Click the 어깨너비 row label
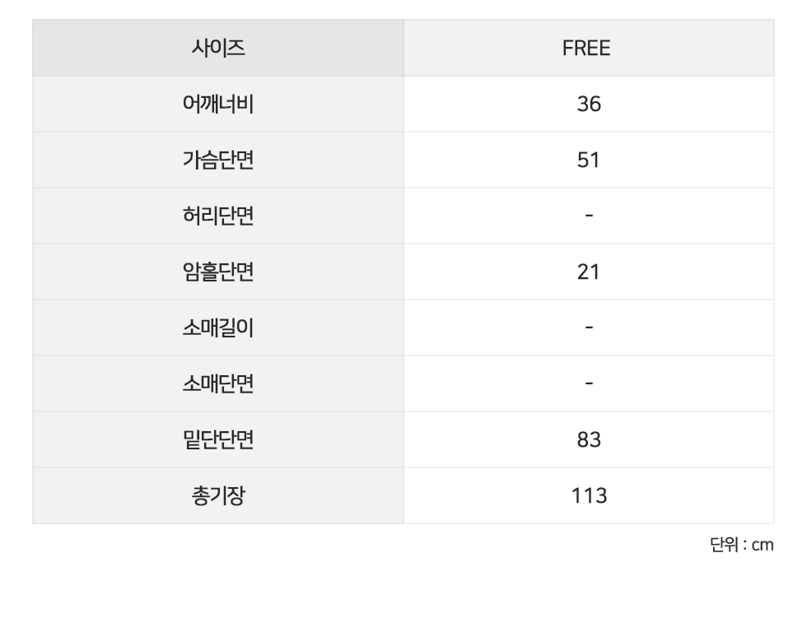 218,104
